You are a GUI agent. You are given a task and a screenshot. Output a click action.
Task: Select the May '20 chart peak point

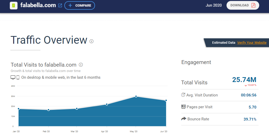coord(136,96)
